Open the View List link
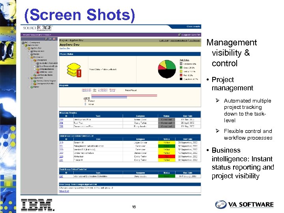284x213 pixels. [64, 191]
